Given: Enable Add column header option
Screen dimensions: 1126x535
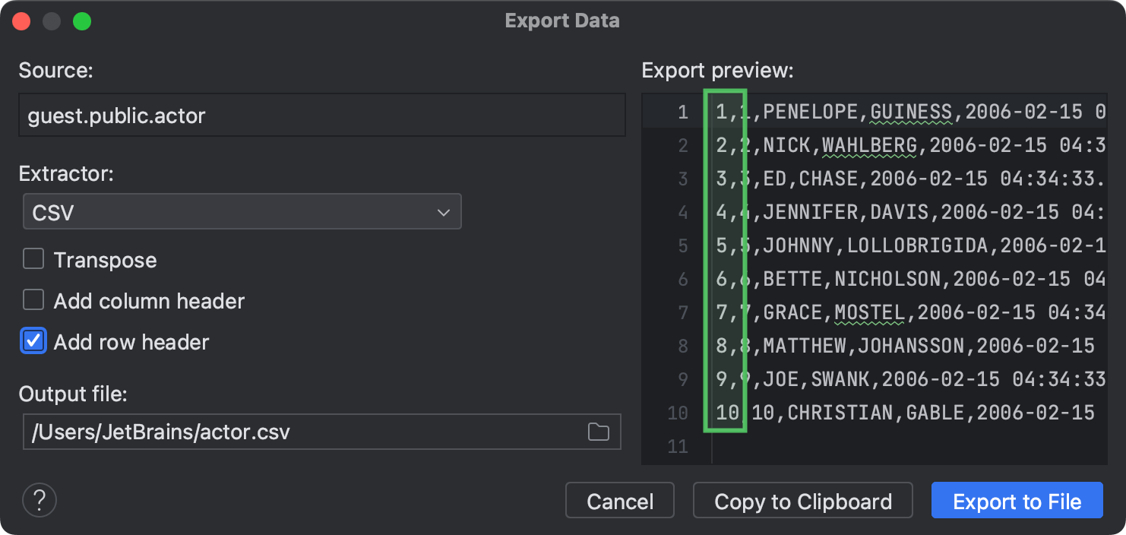Looking at the screenshot, I should [33, 300].
